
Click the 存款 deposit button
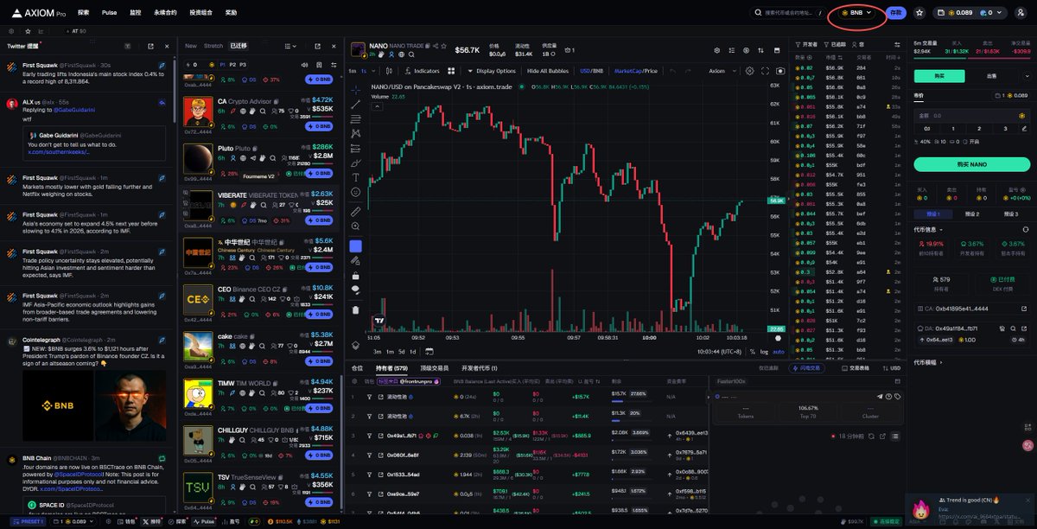click(896, 13)
